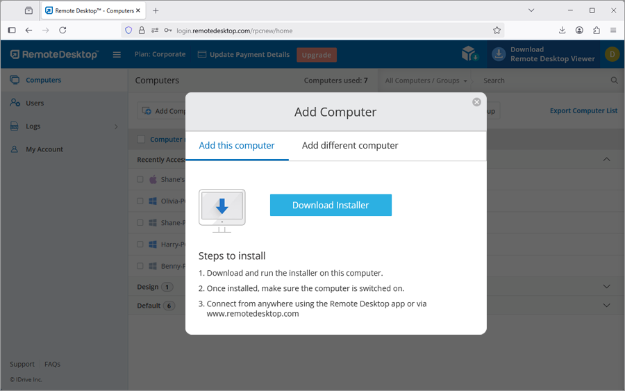The height and width of the screenshot is (391, 625).
Task: Check the Benny-PC row checkbox
Action: pyautogui.click(x=140, y=266)
